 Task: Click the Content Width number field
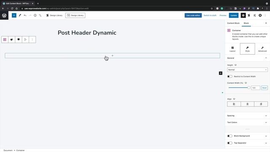click(256, 88)
